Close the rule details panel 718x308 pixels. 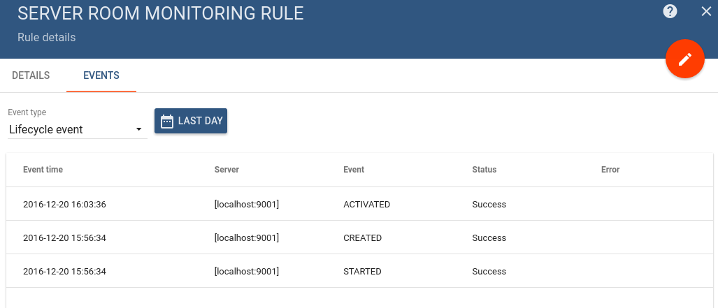click(x=706, y=12)
